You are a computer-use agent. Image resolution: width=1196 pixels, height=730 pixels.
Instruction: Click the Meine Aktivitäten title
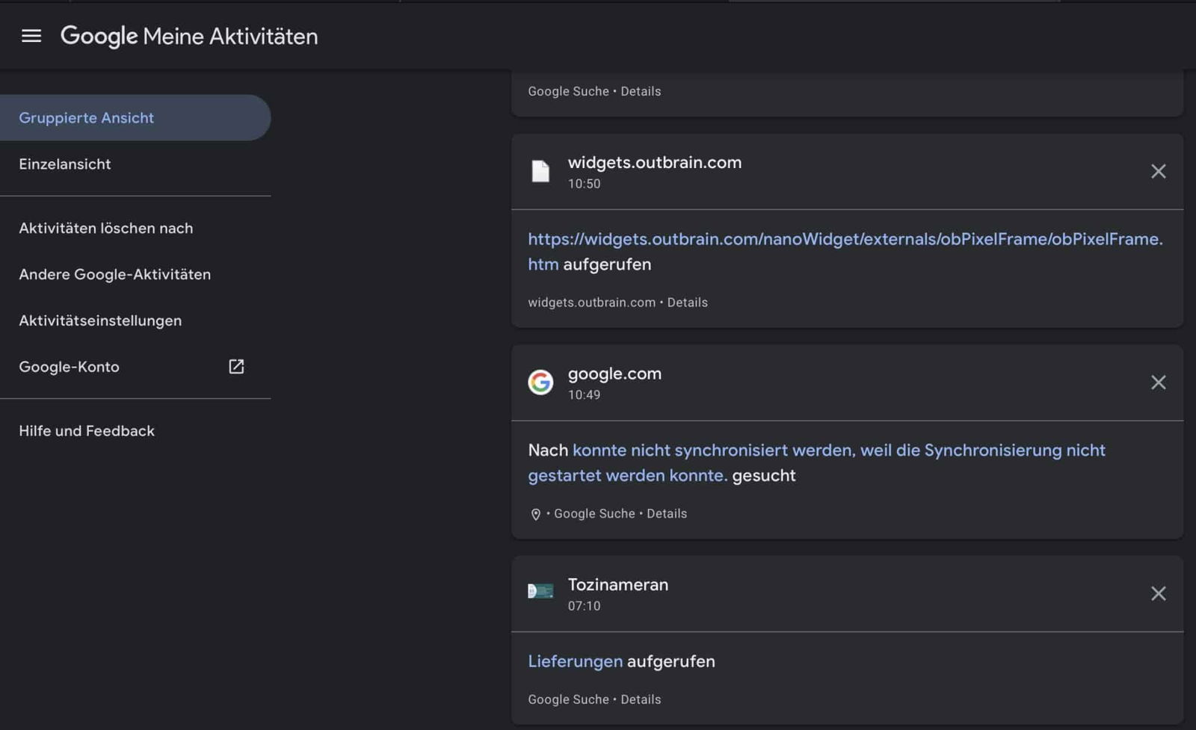click(x=230, y=36)
